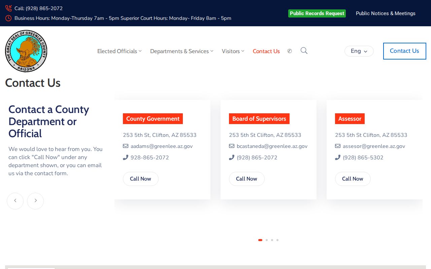Click Call Now under Assessor
Image resolution: width=431 pixels, height=269 pixels.
(x=353, y=179)
